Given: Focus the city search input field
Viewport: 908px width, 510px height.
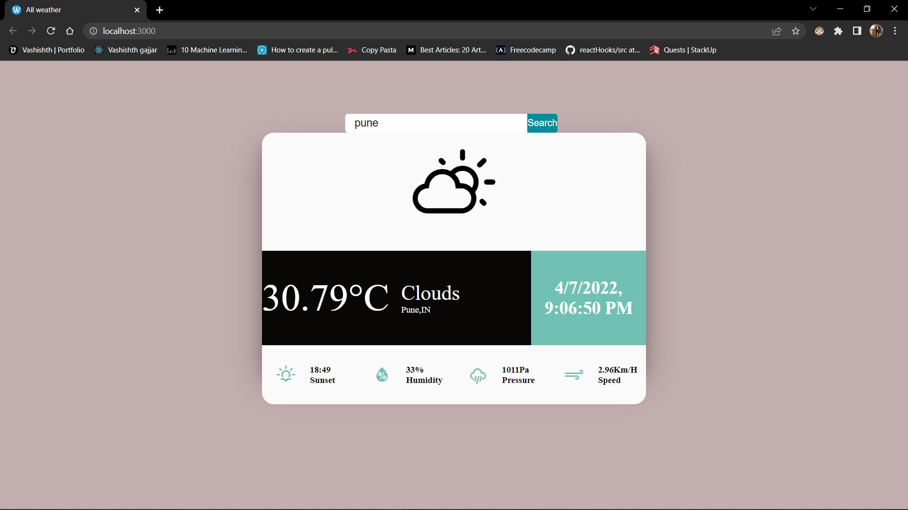Looking at the screenshot, I should pos(436,123).
